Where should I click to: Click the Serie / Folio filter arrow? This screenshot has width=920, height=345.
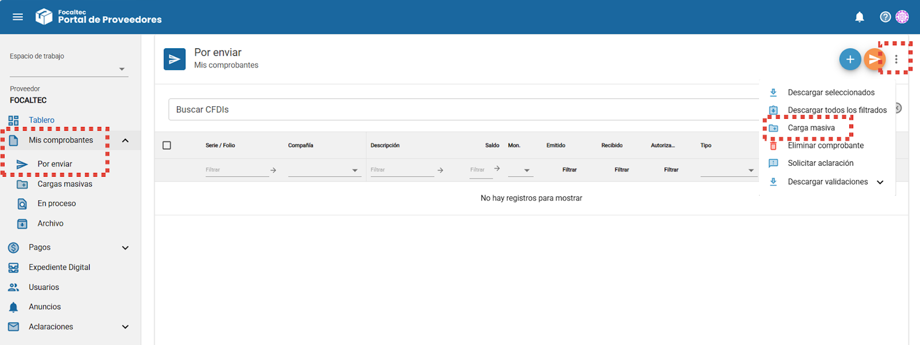[273, 170]
